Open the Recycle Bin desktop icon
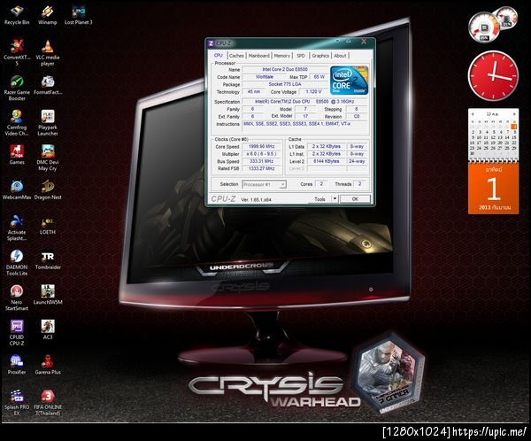 (x=17, y=15)
